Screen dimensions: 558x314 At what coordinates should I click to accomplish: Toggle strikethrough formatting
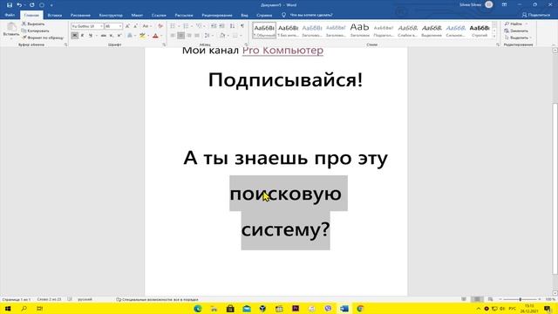coord(103,36)
